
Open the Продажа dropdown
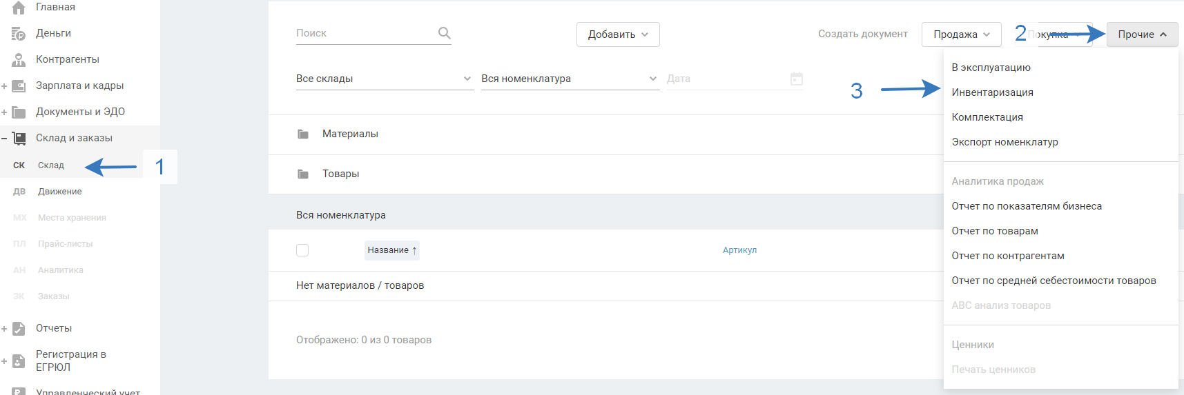point(962,34)
